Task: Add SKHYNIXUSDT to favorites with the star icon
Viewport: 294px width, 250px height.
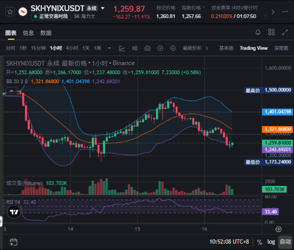Action: (x=10, y=12)
